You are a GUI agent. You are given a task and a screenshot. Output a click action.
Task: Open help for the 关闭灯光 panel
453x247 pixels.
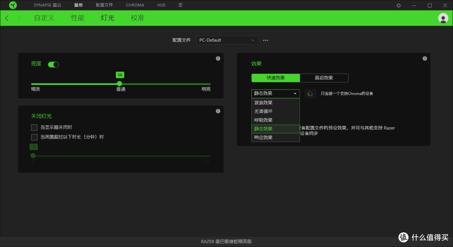click(x=218, y=111)
